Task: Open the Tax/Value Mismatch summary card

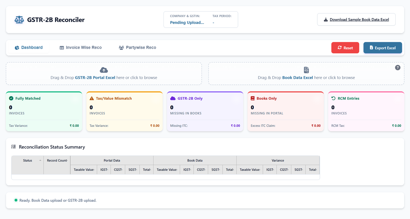Action: (125, 112)
